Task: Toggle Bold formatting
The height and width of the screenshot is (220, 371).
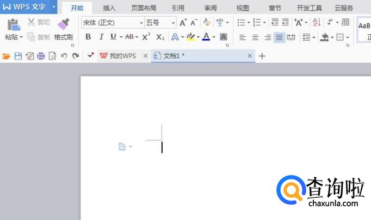Action: pyautogui.click(x=88, y=37)
